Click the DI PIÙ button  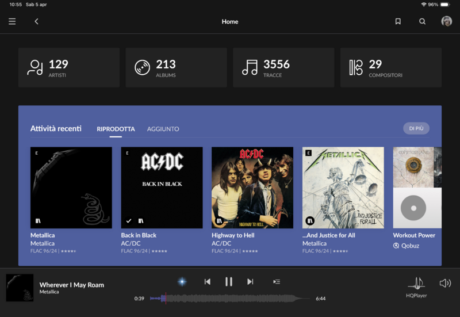click(x=416, y=128)
